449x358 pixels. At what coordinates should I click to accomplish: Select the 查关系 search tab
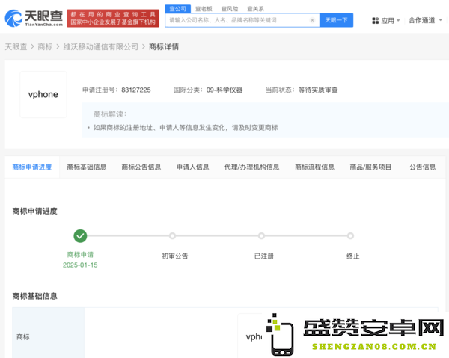(x=255, y=9)
